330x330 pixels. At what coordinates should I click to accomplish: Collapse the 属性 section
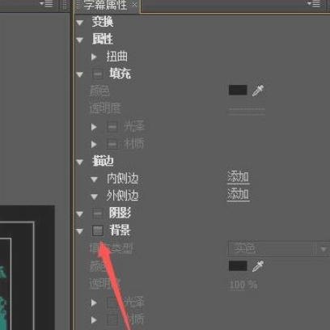(80, 40)
